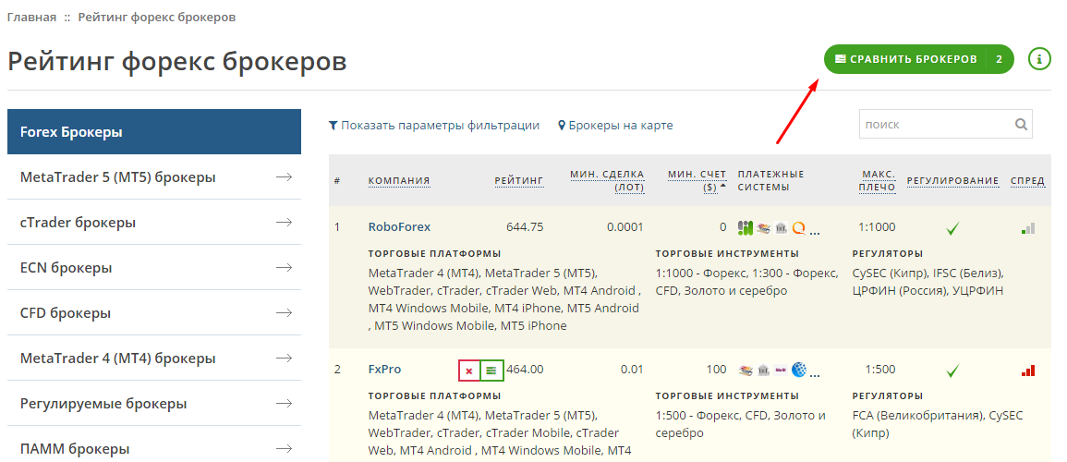Click FxPro rating value 464.00
Viewport: 1067px width, 462px height.
pyautogui.click(x=525, y=370)
